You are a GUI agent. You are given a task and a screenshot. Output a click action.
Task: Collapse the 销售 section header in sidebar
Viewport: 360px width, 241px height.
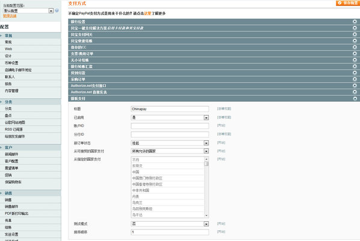pyautogui.click(x=31, y=193)
